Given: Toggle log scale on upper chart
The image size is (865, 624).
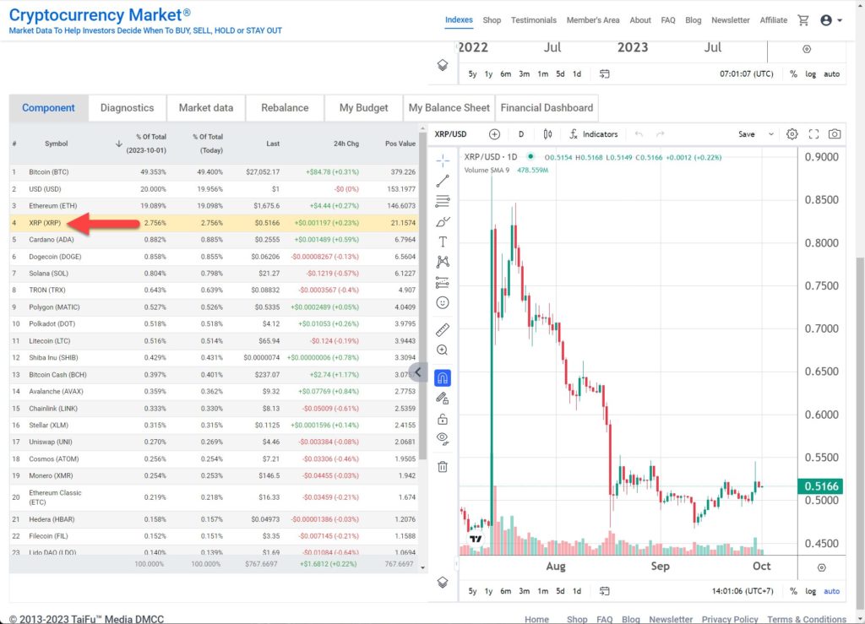Looking at the screenshot, I should (x=810, y=73).
